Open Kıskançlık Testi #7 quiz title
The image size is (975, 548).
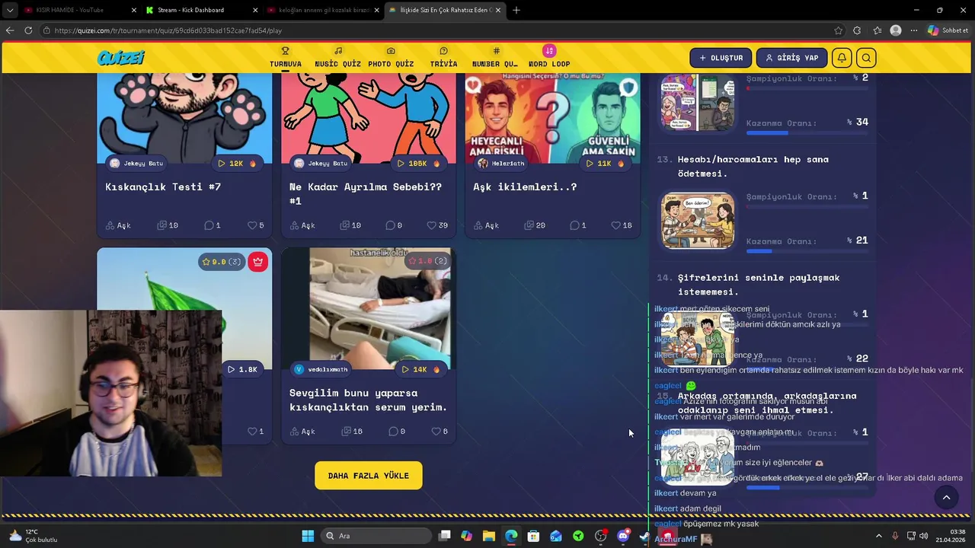(163, 186)
